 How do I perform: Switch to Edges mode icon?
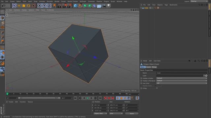click(x=2, y=37)
